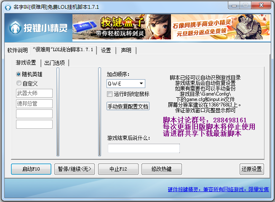Click the 屏幕分辨率建议在1366*768以上 text
Image resolution: width=275 pixels, height=202 pixels.
[x=204, y=105]
